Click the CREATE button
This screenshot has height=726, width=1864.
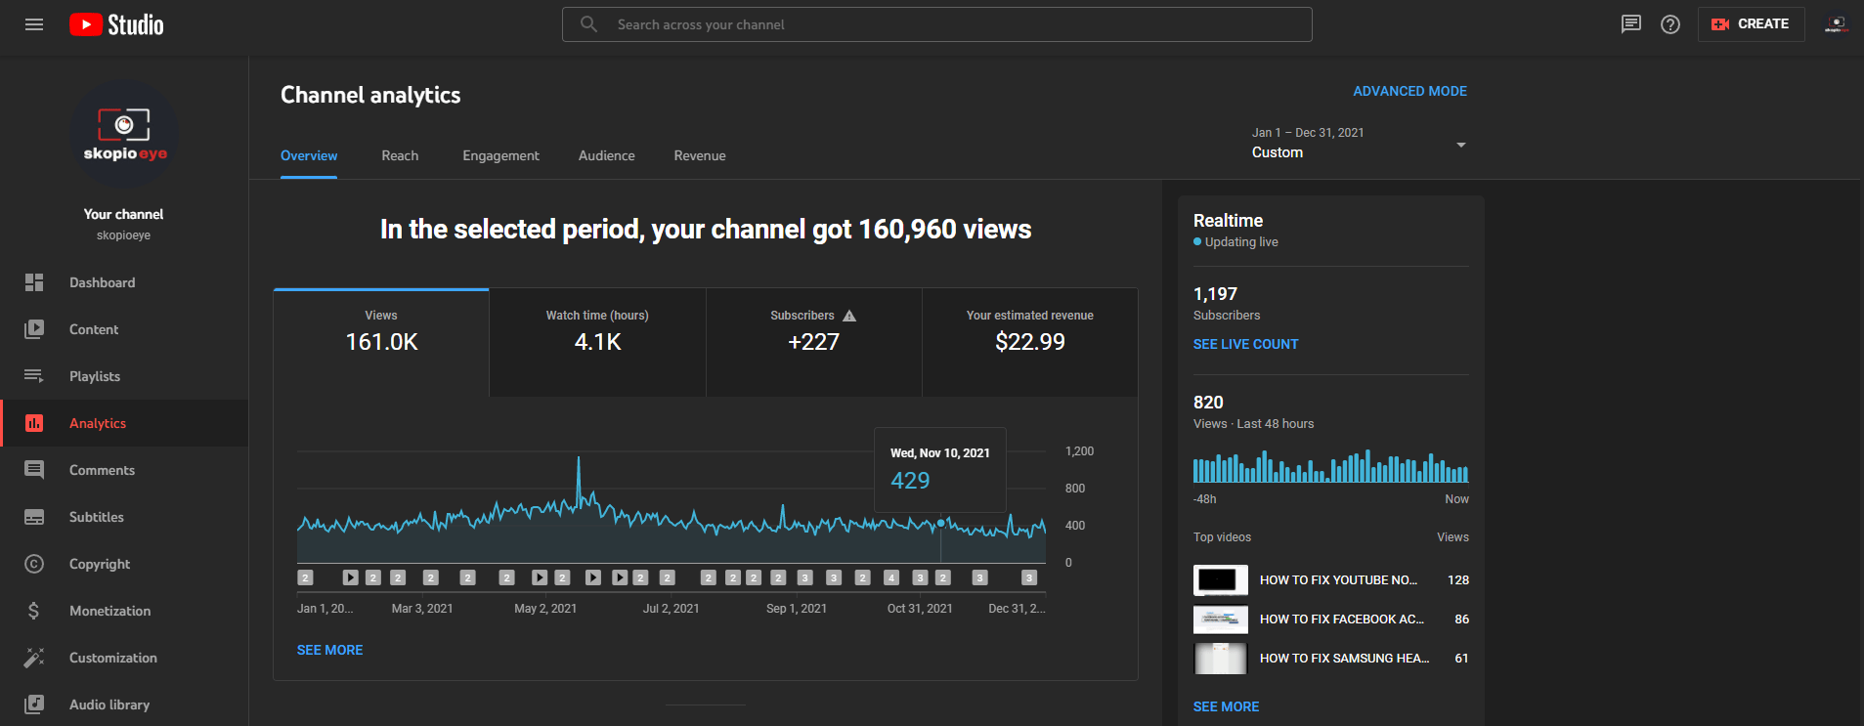tap(1751, 24)
